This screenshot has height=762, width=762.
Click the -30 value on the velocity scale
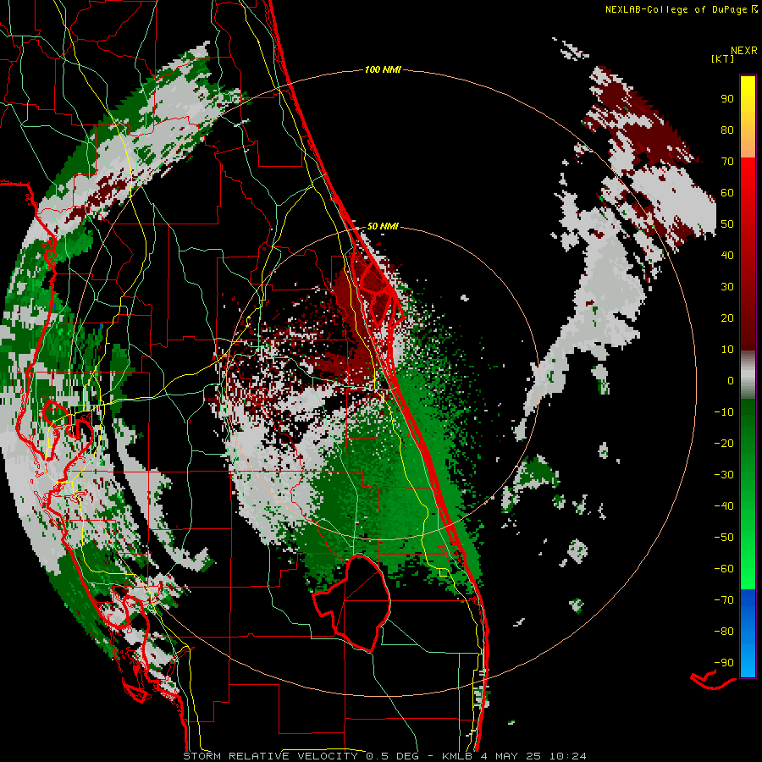pyautogui.click(x=724, y=475)
